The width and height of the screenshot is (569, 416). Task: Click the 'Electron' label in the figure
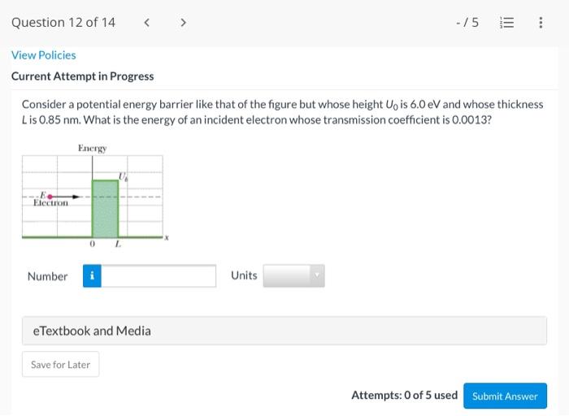[50, 203]
